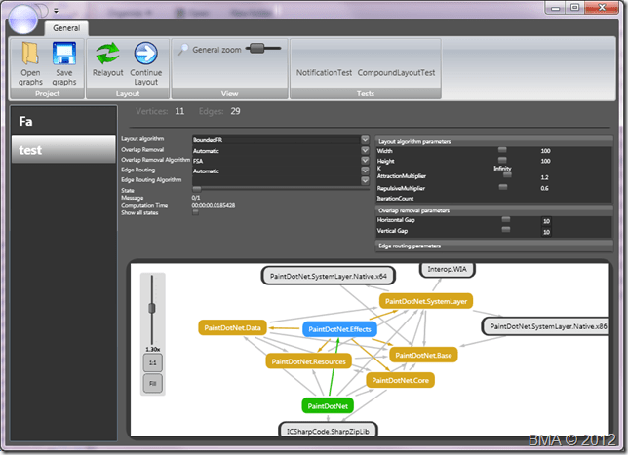
Task: Click the graph zoom vertical slider handle
Action: coord(152,308)
